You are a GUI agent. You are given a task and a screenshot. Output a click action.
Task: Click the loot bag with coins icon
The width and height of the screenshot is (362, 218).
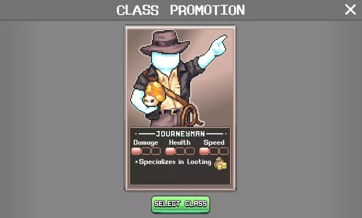(220, 163)
